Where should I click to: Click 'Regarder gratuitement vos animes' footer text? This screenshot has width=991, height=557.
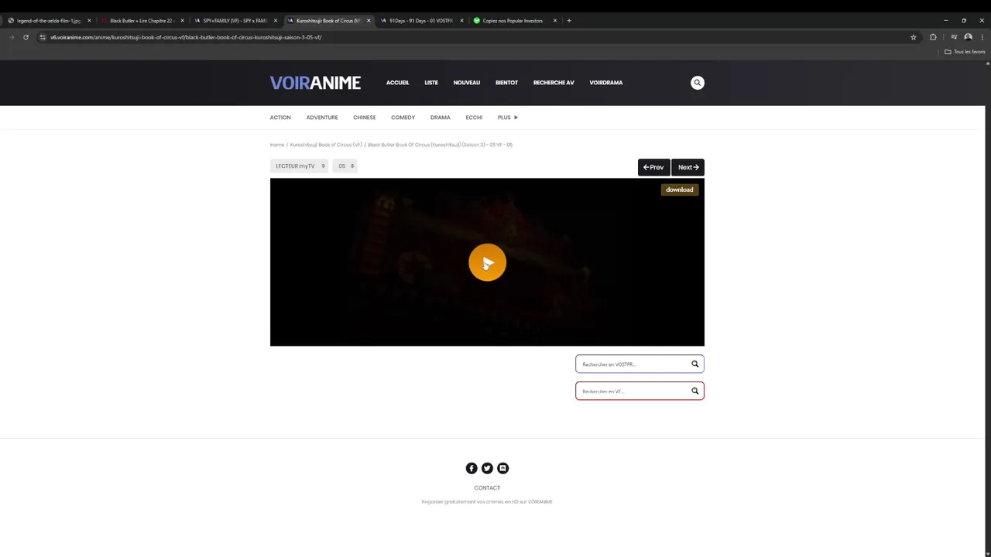487,502
